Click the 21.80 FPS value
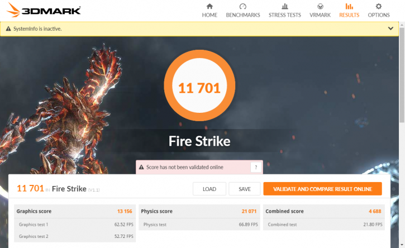 tap(373, 225)
